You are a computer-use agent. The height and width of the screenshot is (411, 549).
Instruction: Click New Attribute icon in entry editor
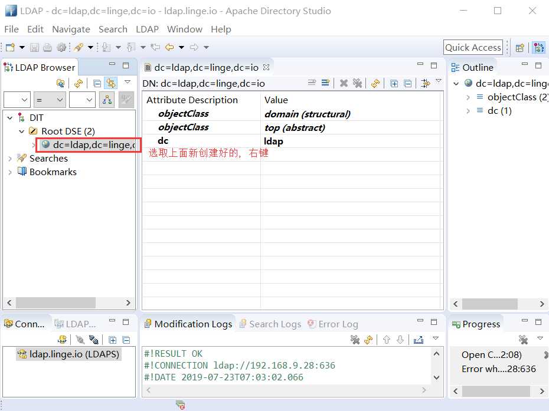[x=326, y=83]
